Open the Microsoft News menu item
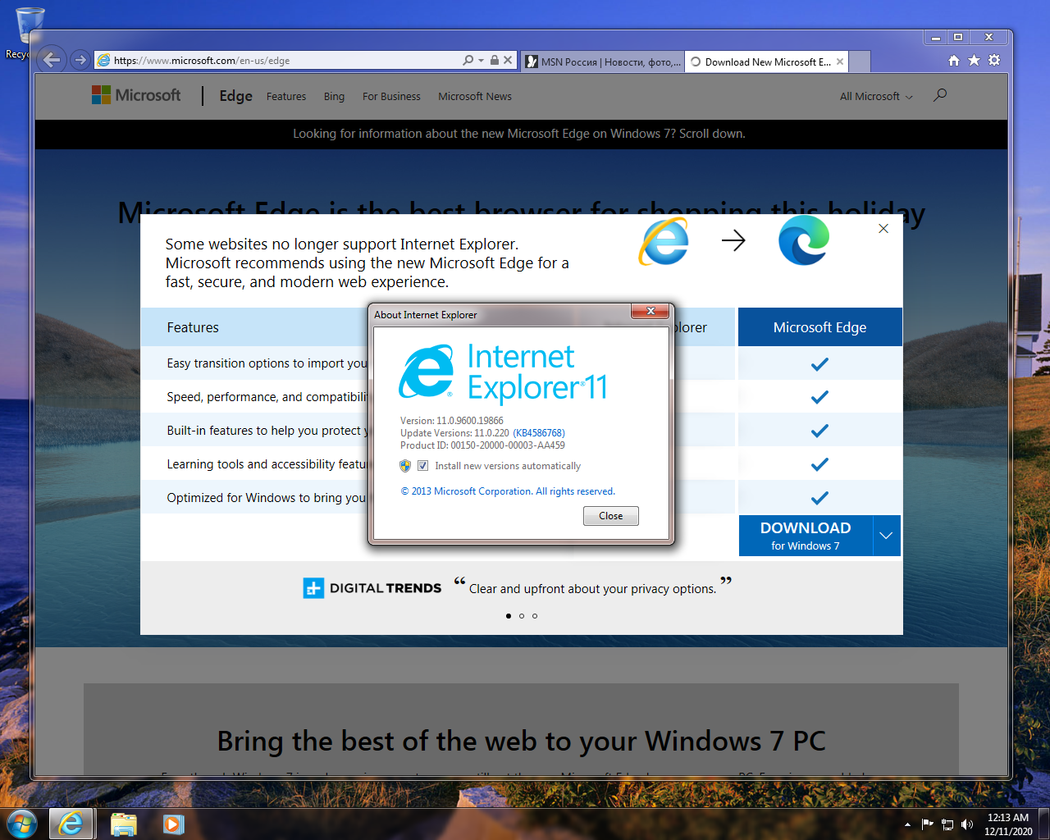Image resolution: width=1050 pixels, height=840 pixels. pos(475,97)
